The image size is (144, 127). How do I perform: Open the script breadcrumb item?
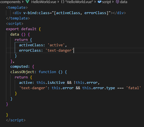[x=106, y=2]
